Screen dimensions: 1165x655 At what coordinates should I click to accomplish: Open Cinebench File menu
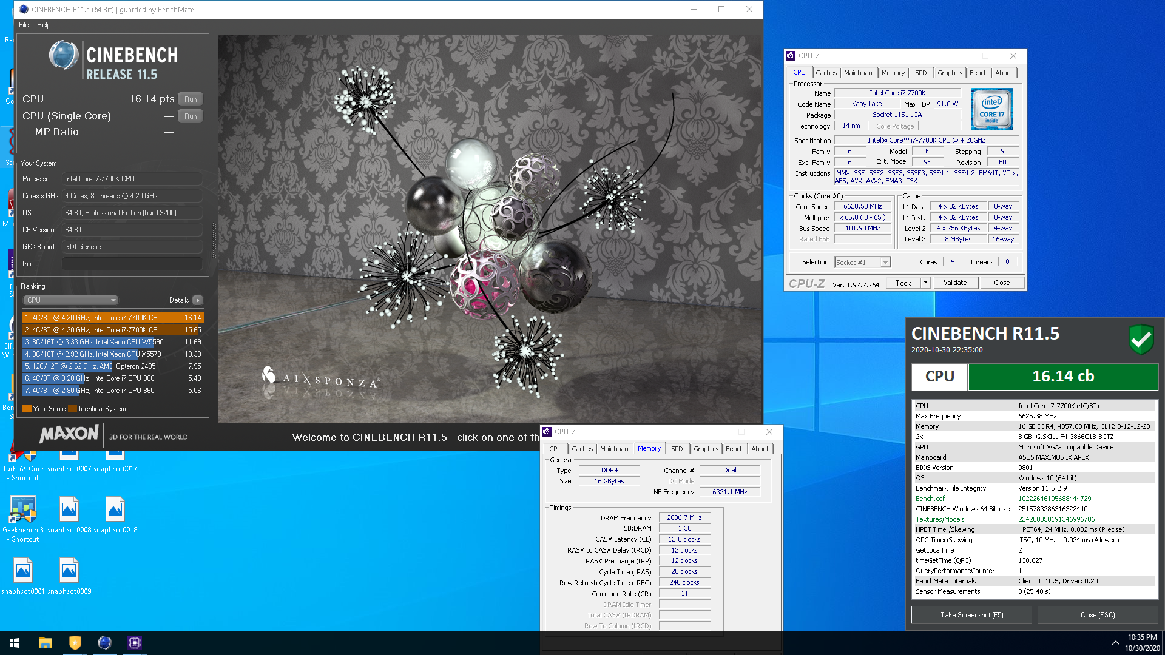point(24,25)
